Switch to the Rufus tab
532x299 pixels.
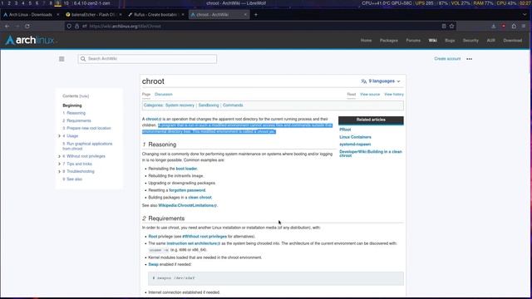155,15
